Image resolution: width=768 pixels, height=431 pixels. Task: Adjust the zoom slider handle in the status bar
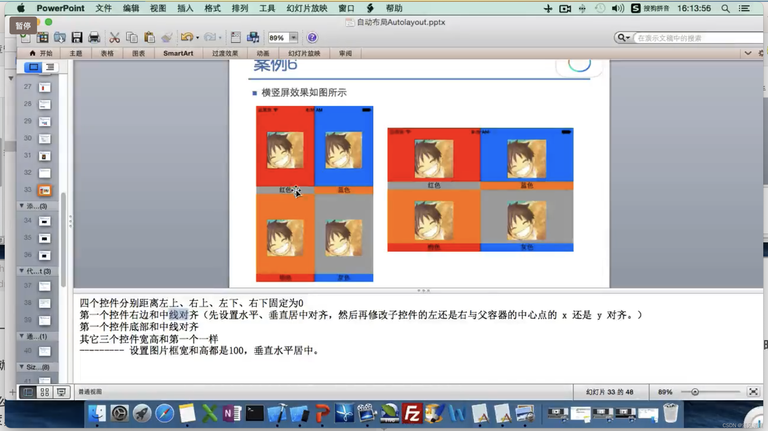695,392
